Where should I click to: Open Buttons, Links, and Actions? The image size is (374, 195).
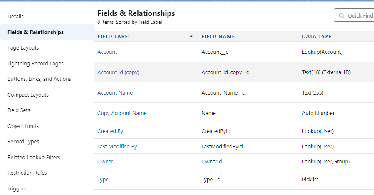pyautogui.click(x=40, y=79)
